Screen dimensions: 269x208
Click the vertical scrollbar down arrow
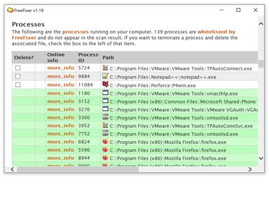pos(261,158)
